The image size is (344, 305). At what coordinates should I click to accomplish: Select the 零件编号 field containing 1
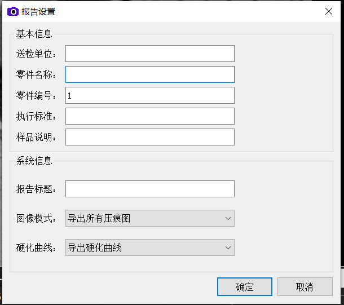pos(149,95)
